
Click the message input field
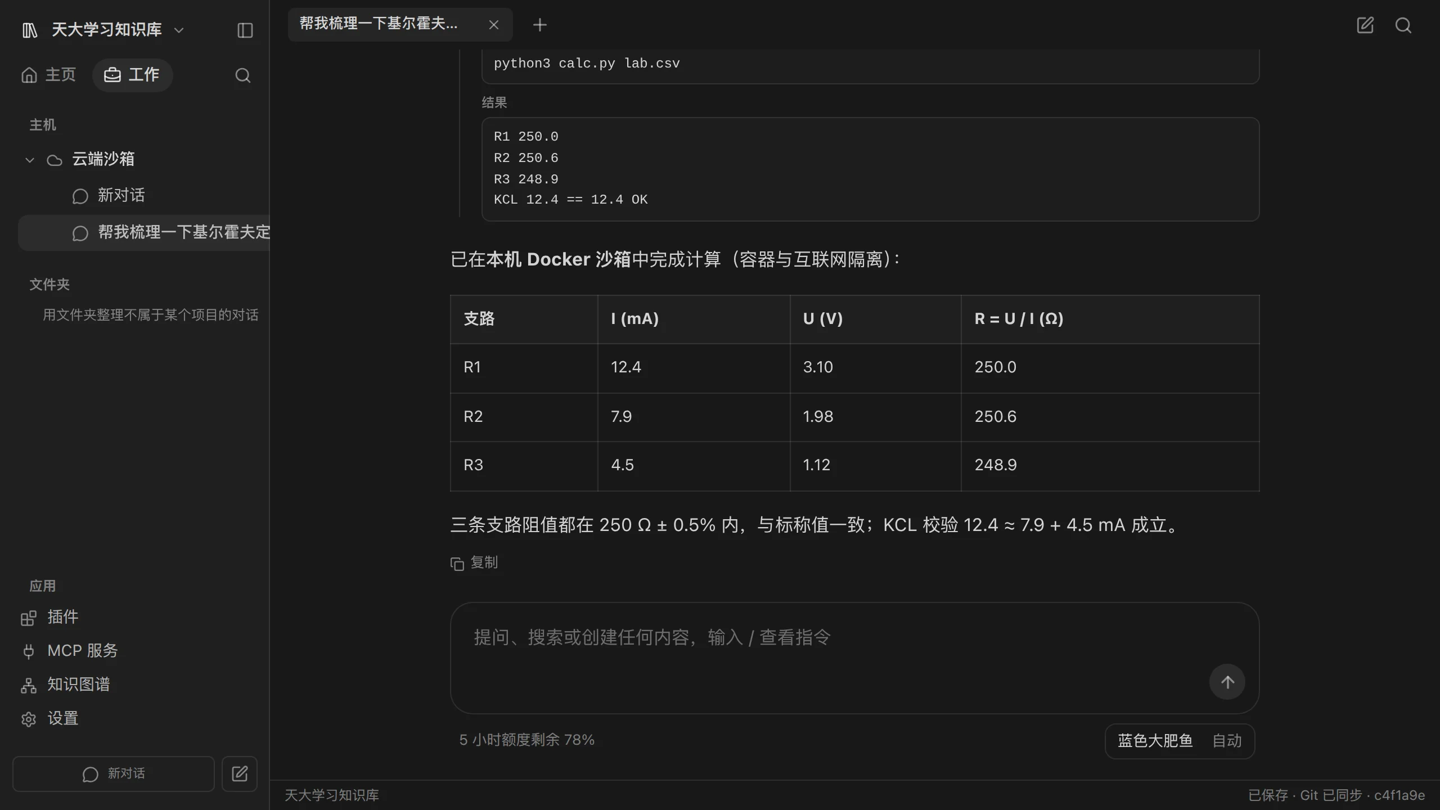pyautogui.click(x=854, y=658)
